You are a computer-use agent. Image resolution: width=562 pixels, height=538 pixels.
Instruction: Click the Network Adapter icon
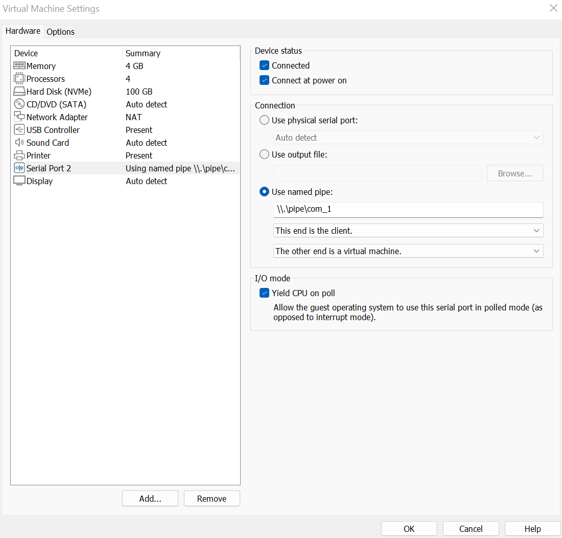18,117
